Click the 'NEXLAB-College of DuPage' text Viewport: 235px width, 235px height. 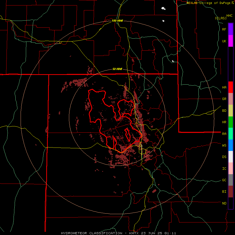[x=209, y=3]
